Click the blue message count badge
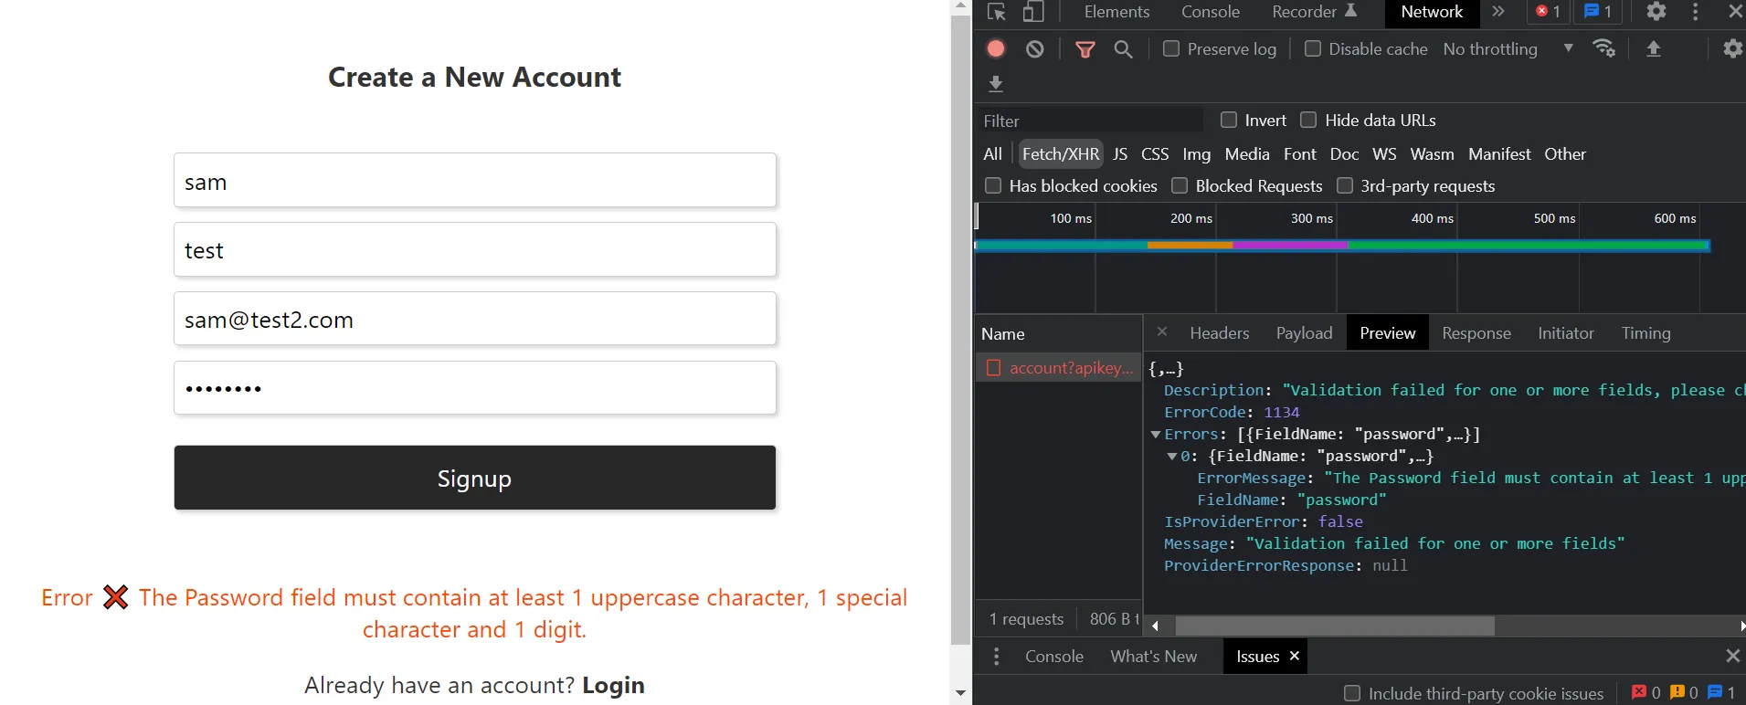 pyautogui.click(x=1598, y=12)
